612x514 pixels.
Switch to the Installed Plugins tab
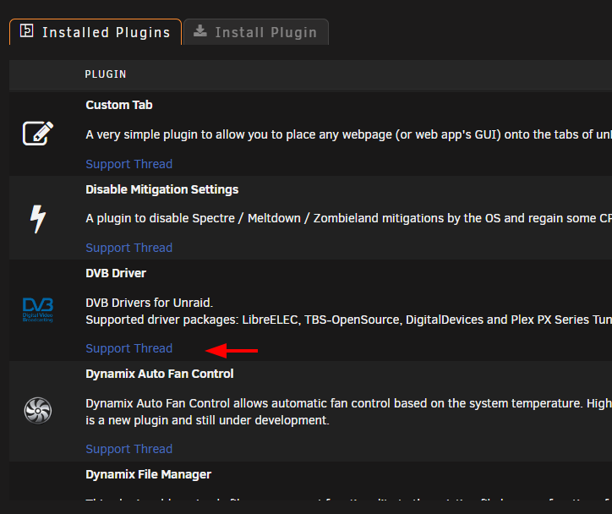(96, 32)
